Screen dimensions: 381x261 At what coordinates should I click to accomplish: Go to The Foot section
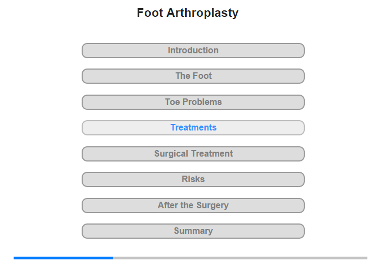pos(193,76)
